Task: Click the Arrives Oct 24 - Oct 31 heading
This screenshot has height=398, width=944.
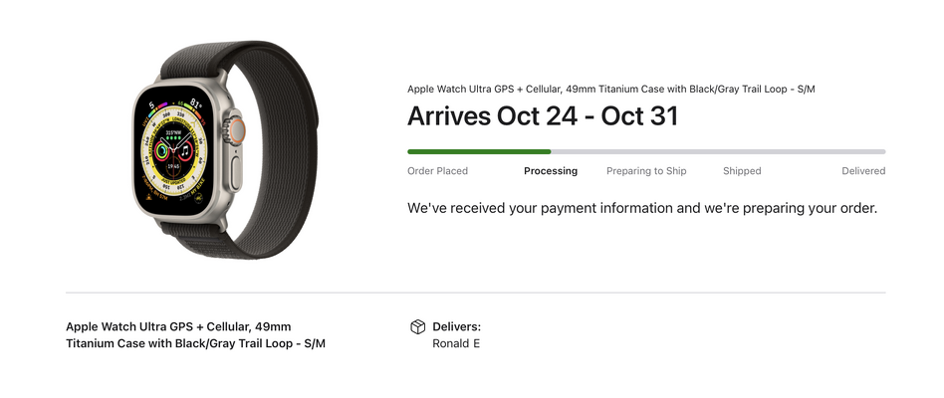Action: (543, 115)
